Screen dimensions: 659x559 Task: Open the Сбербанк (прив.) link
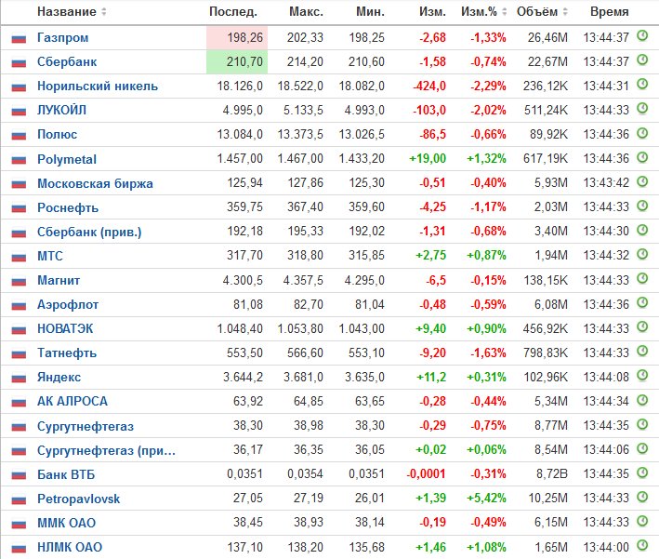click(x=89, y=233)
